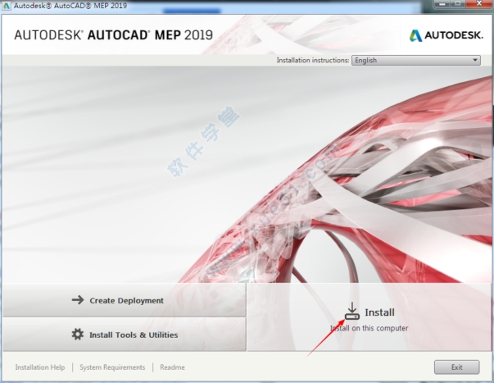Click "Install on this computer" text
494x383 pixels.
369,328
